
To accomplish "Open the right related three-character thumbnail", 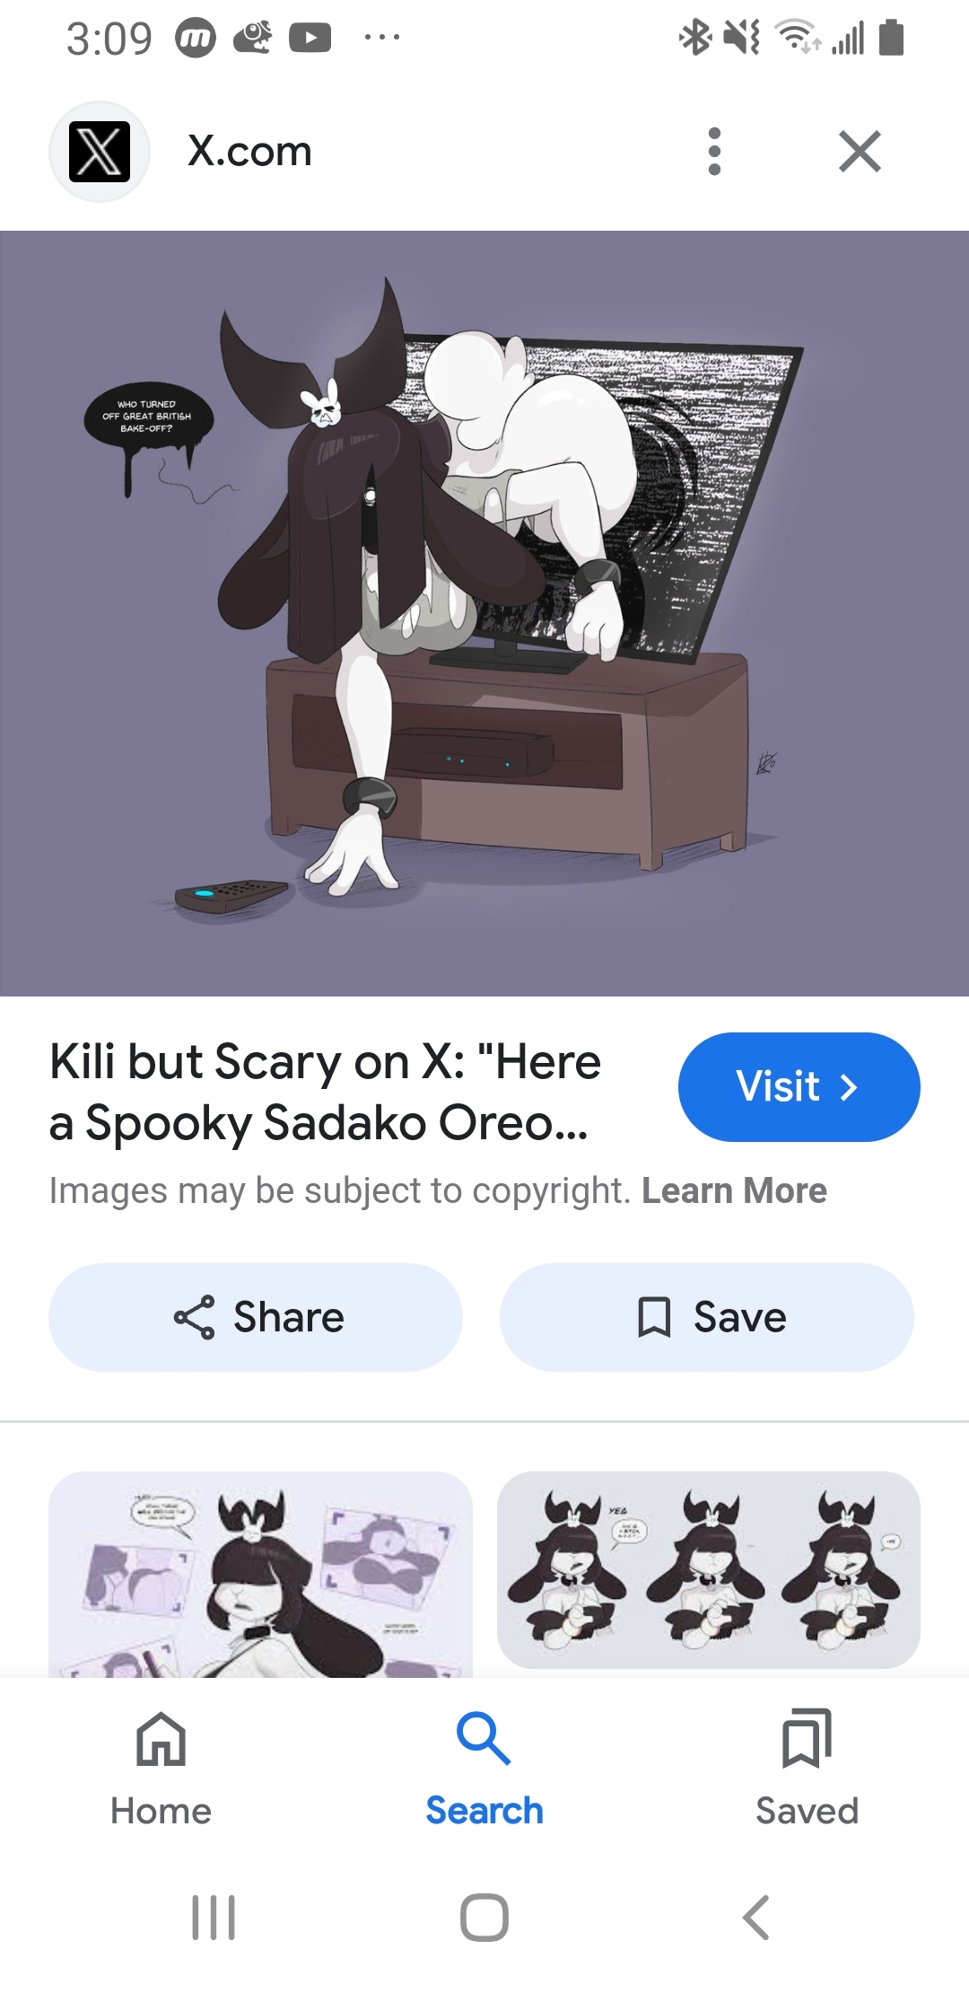I will coord(709,1569).
